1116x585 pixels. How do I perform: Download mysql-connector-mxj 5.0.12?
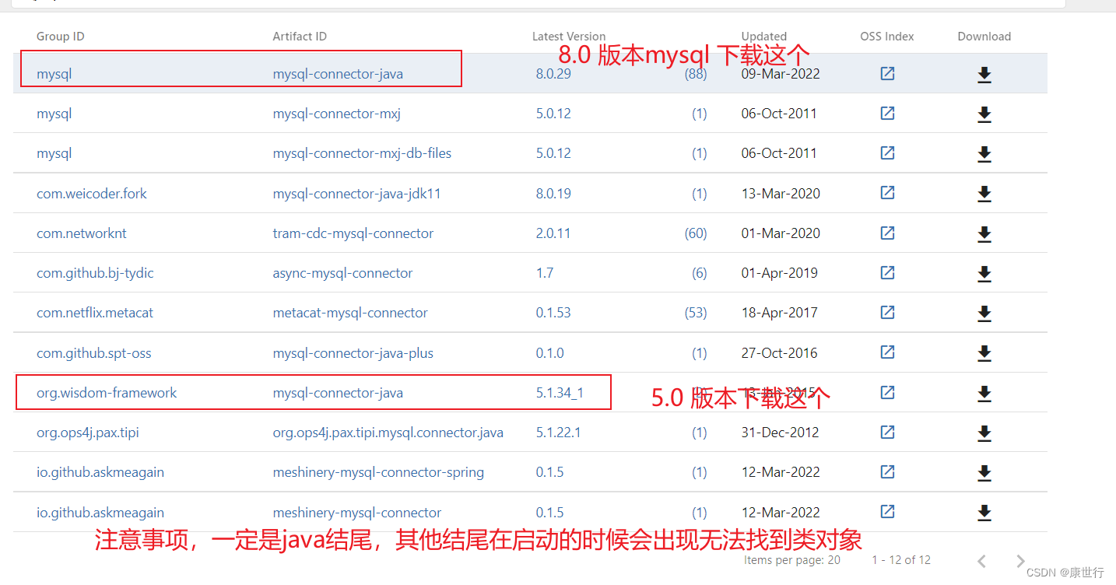pos(984,114)
